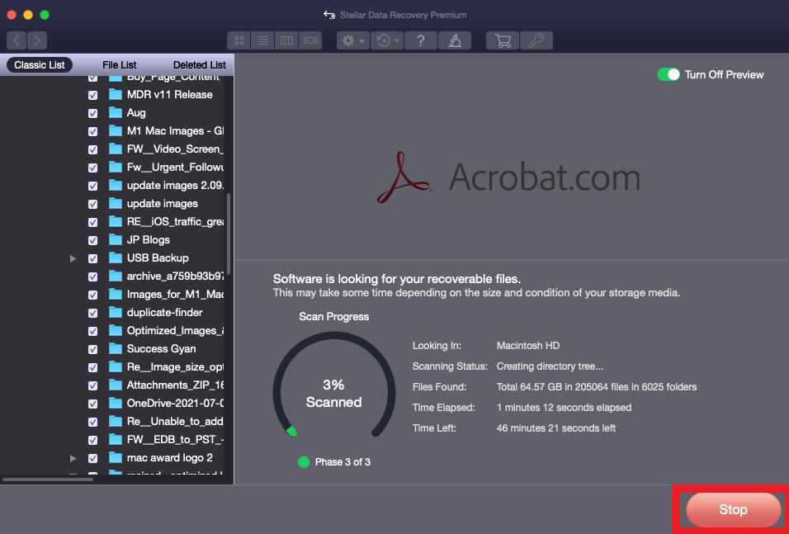The width and height of the screenshot is (789, 534).
Task: Select the MDR v11 Release folder
Action: pos(169,95)
